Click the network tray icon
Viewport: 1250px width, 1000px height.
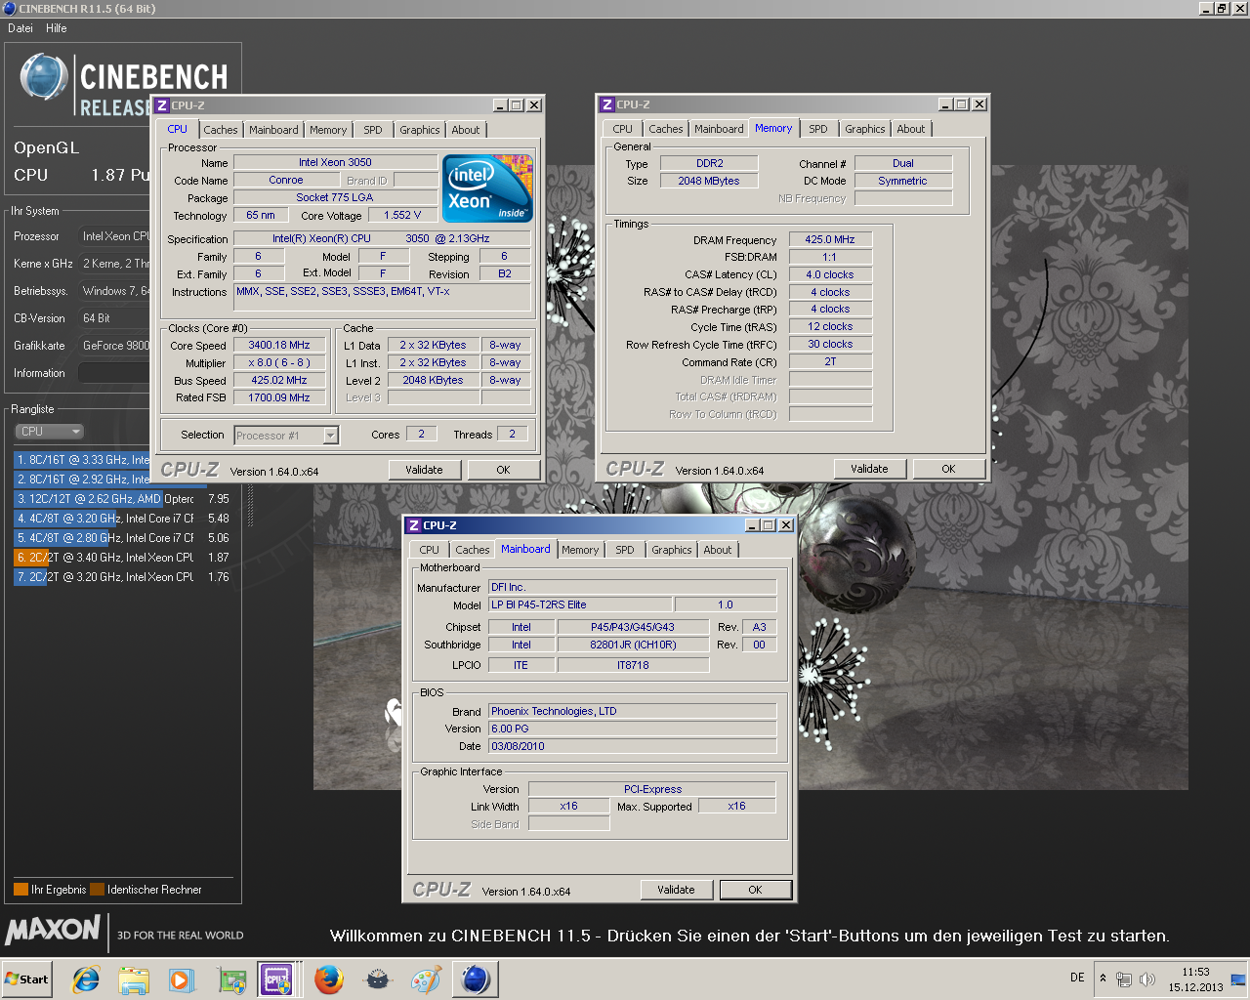coord(1124,979)
